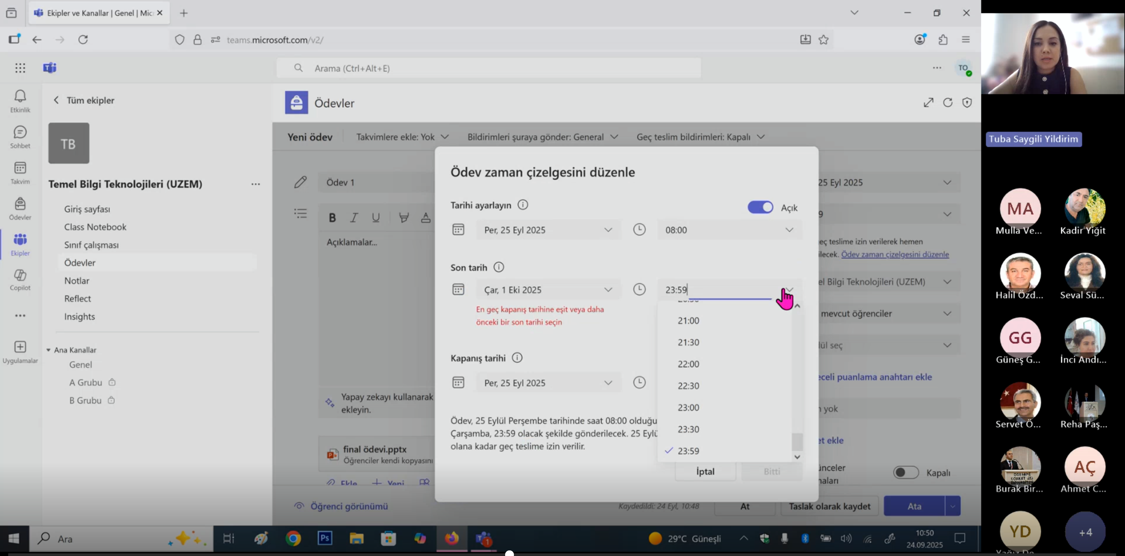The height and width of the screenshot is (556, 1125).
Task: Collapse the Ana Kanallar channel list
Action: pyautogui.click(x=48, y=350)
